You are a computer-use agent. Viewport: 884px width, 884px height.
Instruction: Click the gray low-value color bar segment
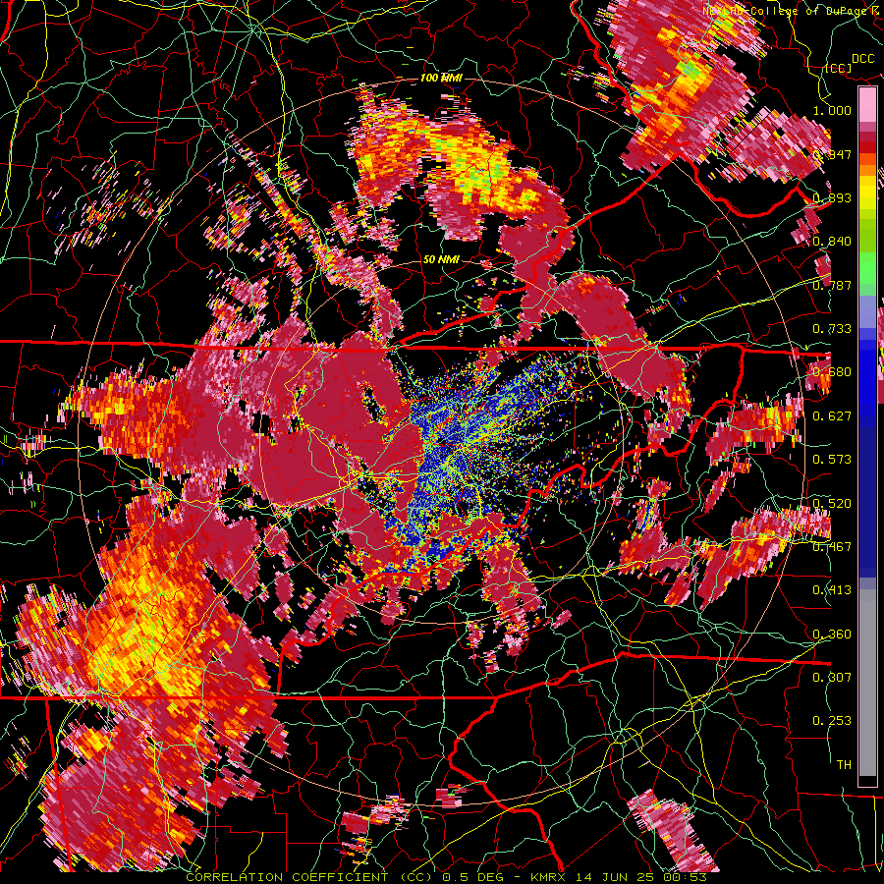(867, 683)
